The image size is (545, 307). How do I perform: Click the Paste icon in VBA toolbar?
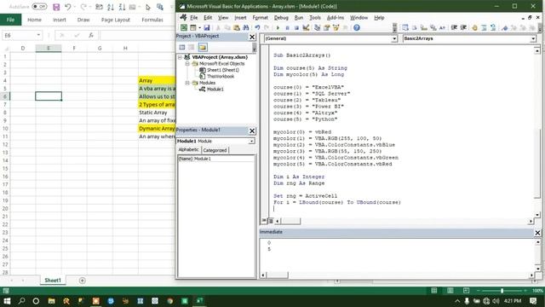click(237, 28)
